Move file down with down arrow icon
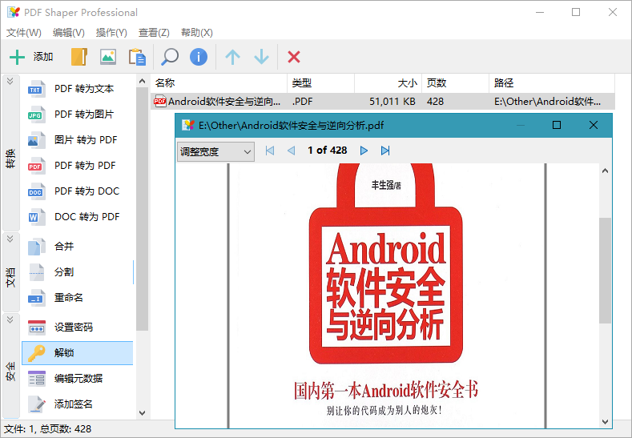Viewport: 632px width, 438px height. coord(261,57)
